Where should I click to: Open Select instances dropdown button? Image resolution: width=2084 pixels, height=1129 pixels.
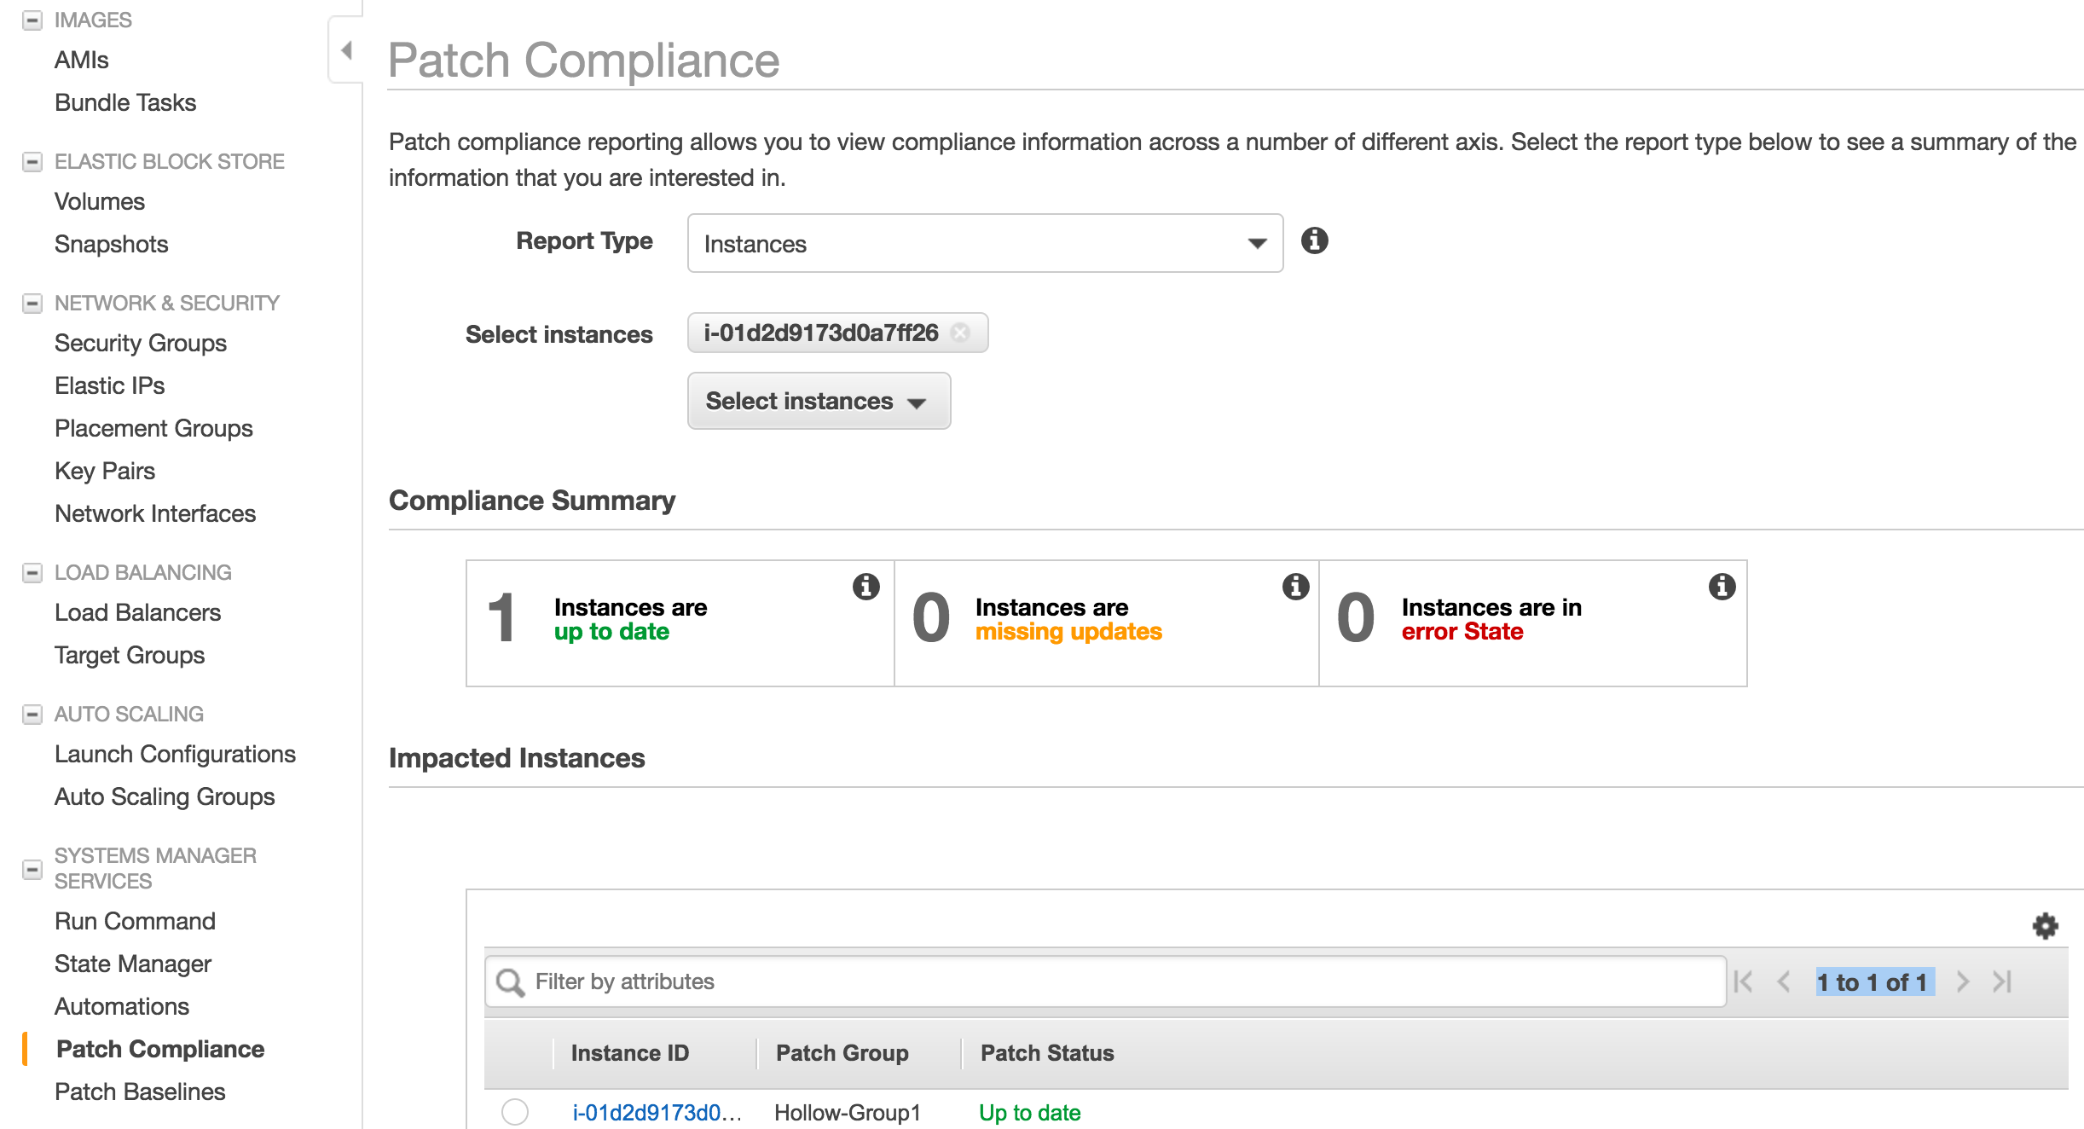tap(819, 401)
